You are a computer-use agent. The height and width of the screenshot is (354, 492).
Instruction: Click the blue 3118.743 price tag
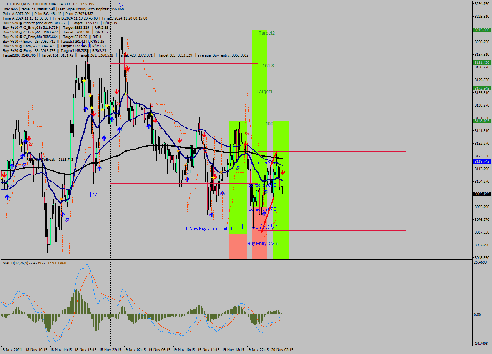(x=482, y=162)
